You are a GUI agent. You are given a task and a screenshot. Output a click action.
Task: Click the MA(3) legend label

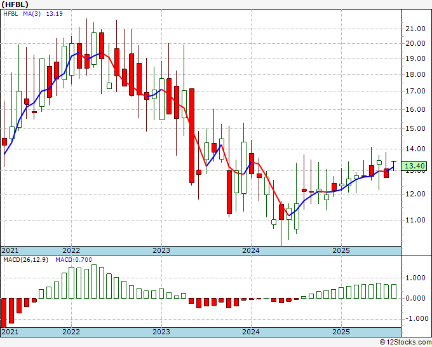[x=32, y=14]
